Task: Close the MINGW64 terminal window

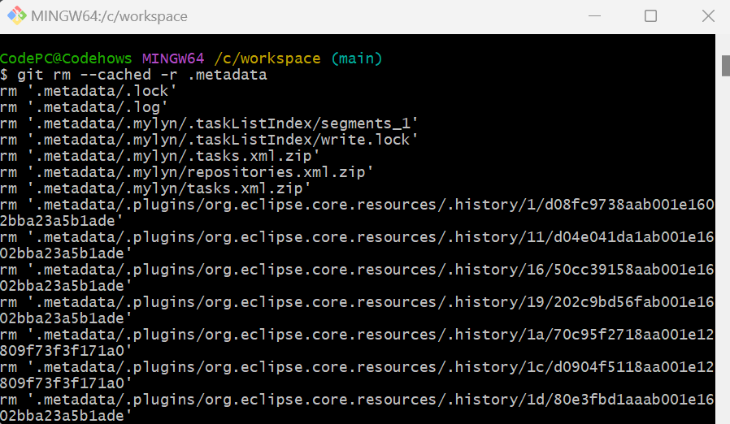Action: [708, 15]
